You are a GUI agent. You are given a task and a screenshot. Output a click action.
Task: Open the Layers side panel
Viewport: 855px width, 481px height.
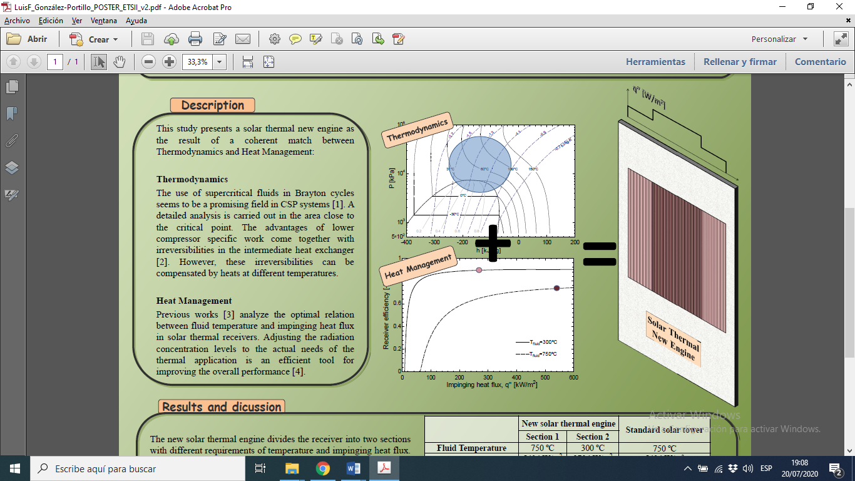point(12,167)
